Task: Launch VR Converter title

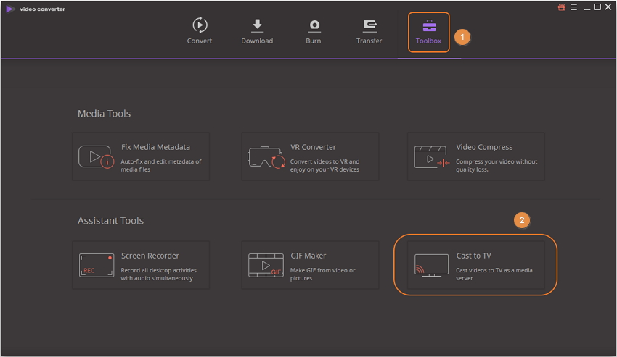Action: point(314,147)
